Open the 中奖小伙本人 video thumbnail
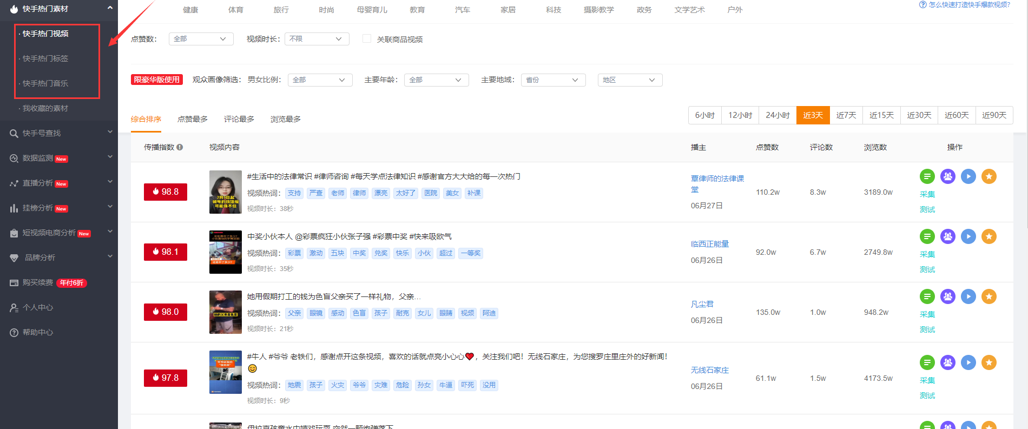The image size is (1028, 429). pyautogui.click(x=226, y=252)
